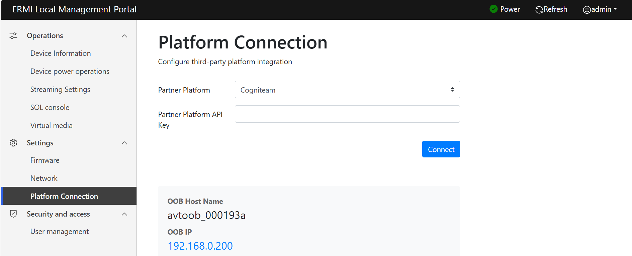The width and height of the screenshot is (632, 256).
Task: Go to Device power operations
Action: click(x=70, y=72)
